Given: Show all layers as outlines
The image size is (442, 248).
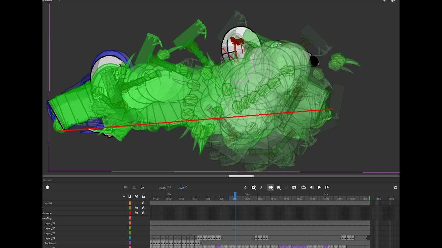Looking at the screenshot, I should pyautogui.click(x=130, y=196).
